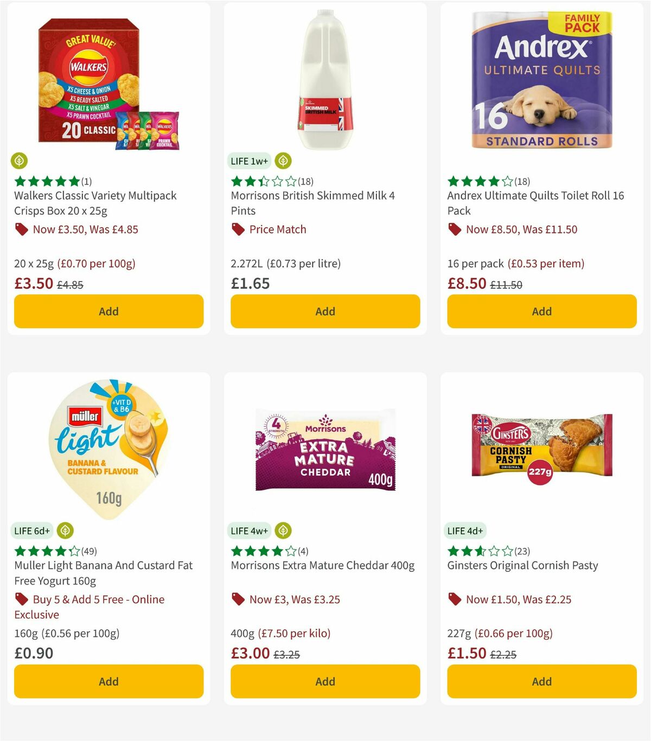This screenshot has width=651, height=741.
Task: Click the tag icon next to Buy 5 Add 5 Free offer
Action: [x=21, y=599]
